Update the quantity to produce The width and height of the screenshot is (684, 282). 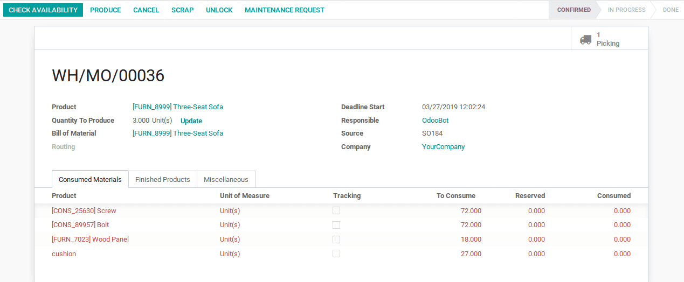tap(191, 121)
